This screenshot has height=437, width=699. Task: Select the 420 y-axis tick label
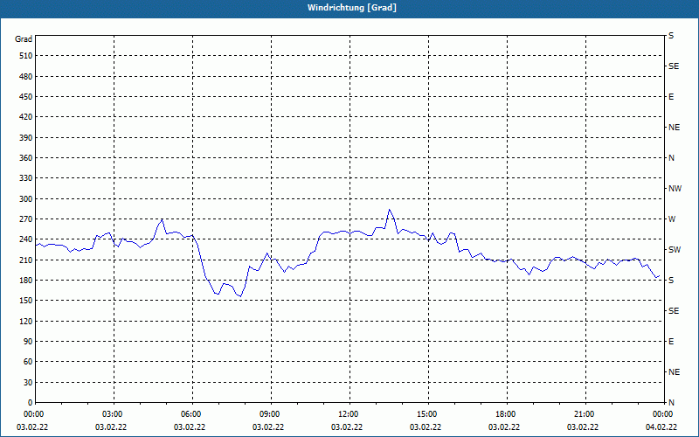(25, 117)
